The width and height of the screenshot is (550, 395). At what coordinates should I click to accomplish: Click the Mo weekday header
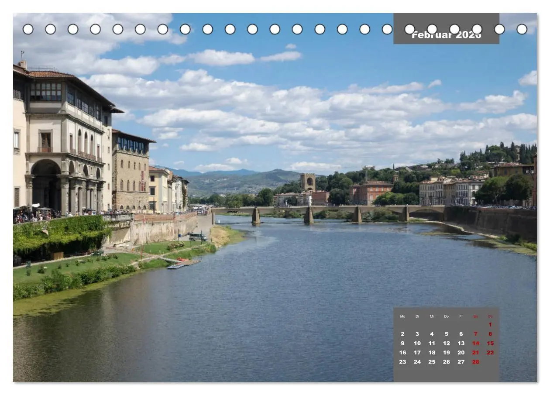402,316
